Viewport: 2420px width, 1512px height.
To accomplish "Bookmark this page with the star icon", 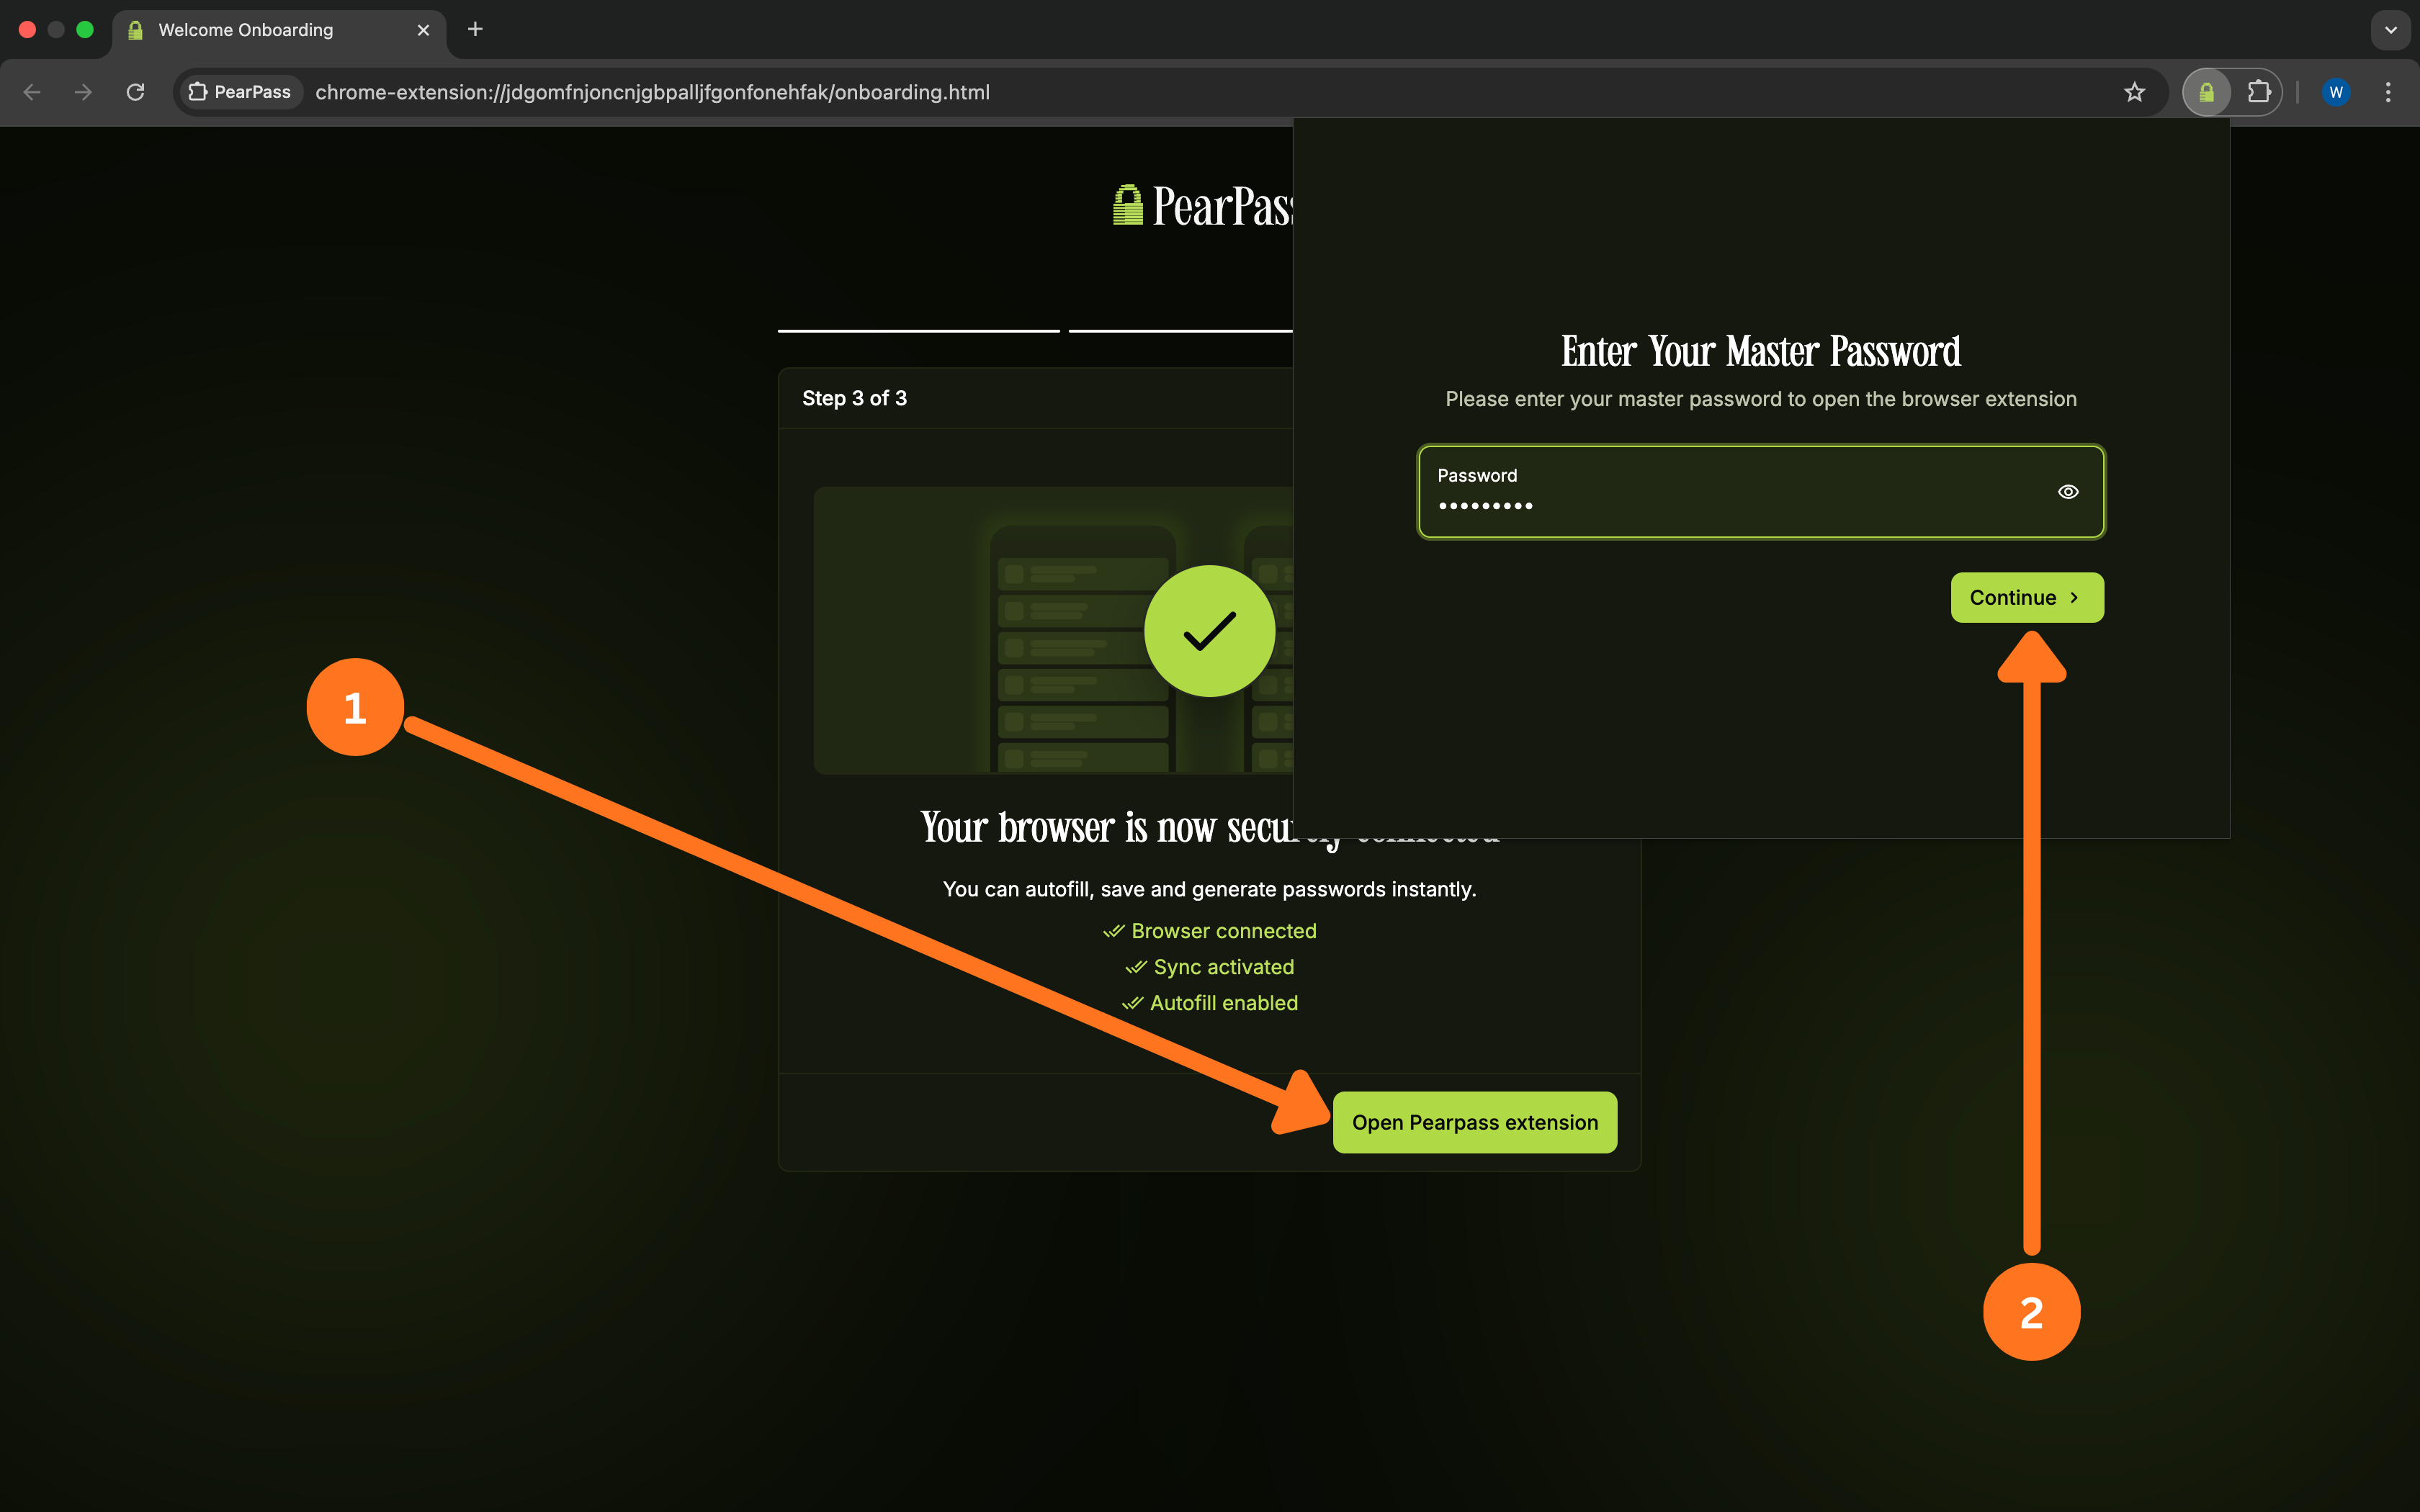I will 2134,92.
